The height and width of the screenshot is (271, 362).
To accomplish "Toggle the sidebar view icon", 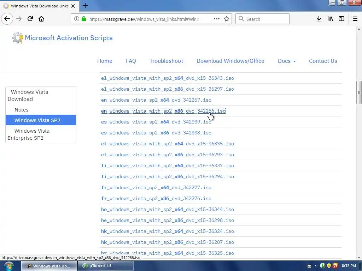I will pyautogui.click(x=341, y=19).
